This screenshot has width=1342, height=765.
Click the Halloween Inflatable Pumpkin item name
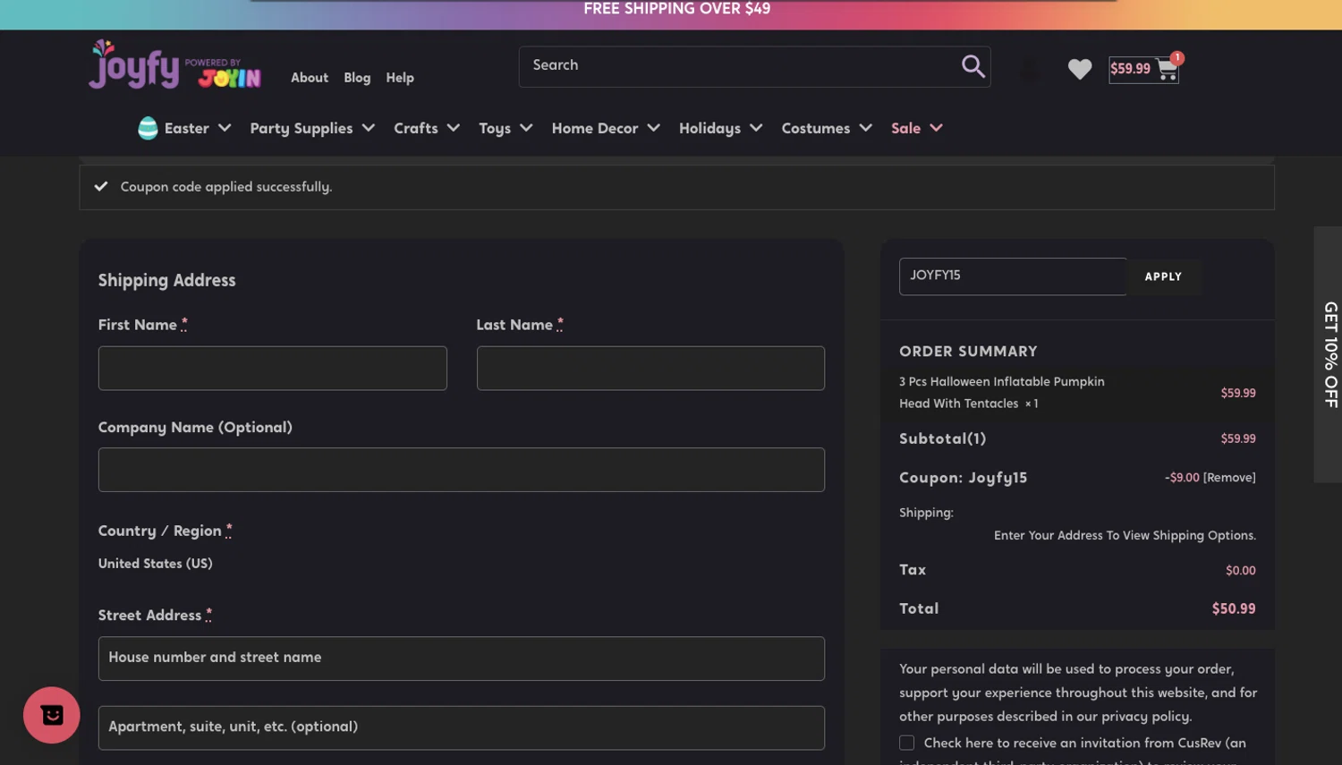[1001, 392]
